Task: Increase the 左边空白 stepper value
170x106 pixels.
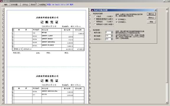Action: coord(112,38)
